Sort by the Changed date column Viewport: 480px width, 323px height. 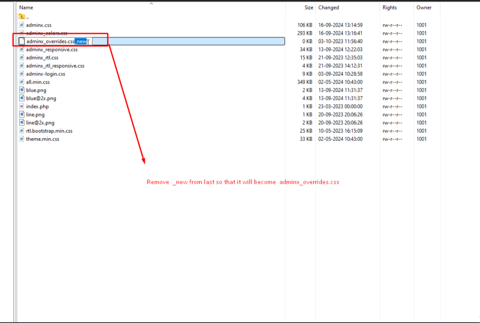pos(328,7)
